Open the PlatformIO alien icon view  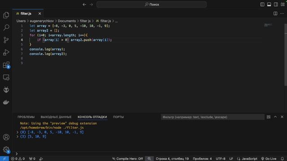click(x=6, y=89)
